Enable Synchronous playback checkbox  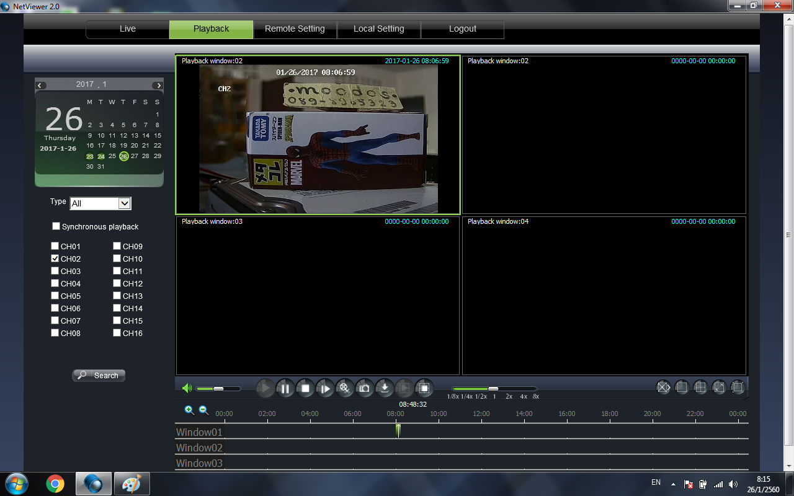(56, 226)
